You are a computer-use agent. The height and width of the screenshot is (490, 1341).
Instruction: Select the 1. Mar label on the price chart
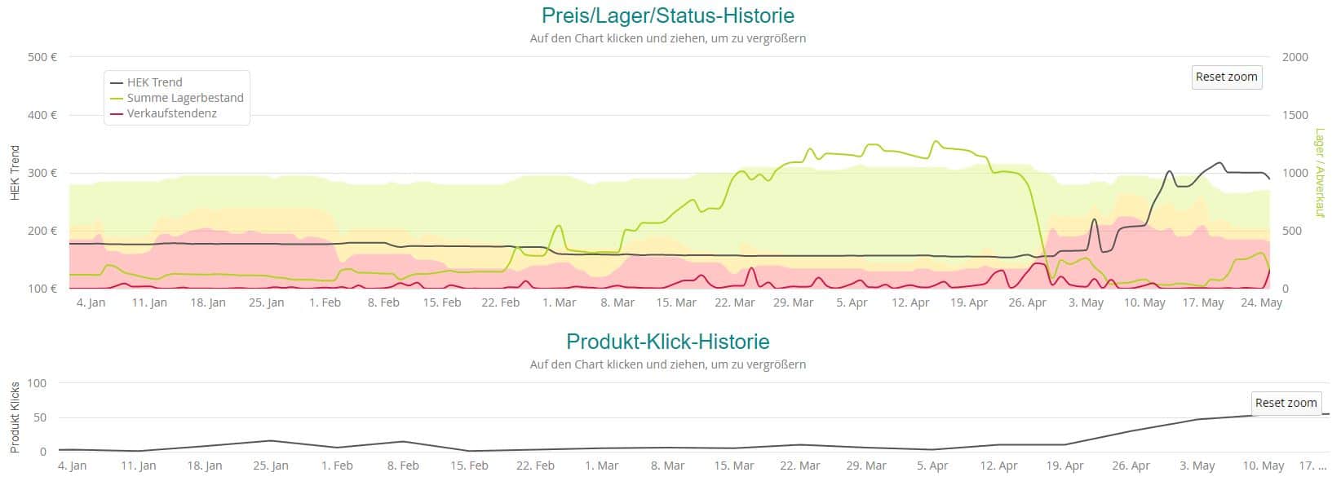pos(559,302)
